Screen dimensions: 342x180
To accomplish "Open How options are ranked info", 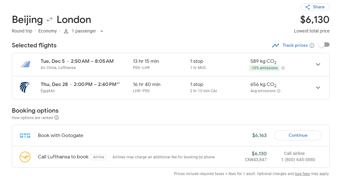I will point(56,118).
